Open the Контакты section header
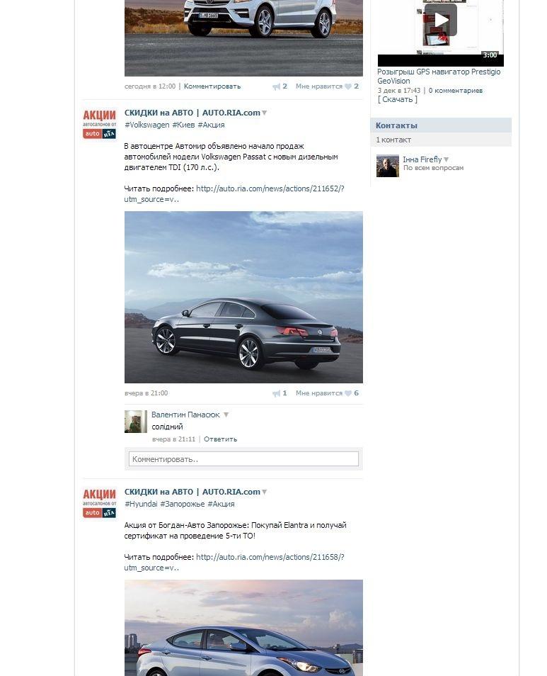 (441, 125)
